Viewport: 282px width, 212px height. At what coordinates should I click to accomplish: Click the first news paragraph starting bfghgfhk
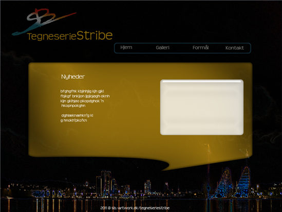85,98
